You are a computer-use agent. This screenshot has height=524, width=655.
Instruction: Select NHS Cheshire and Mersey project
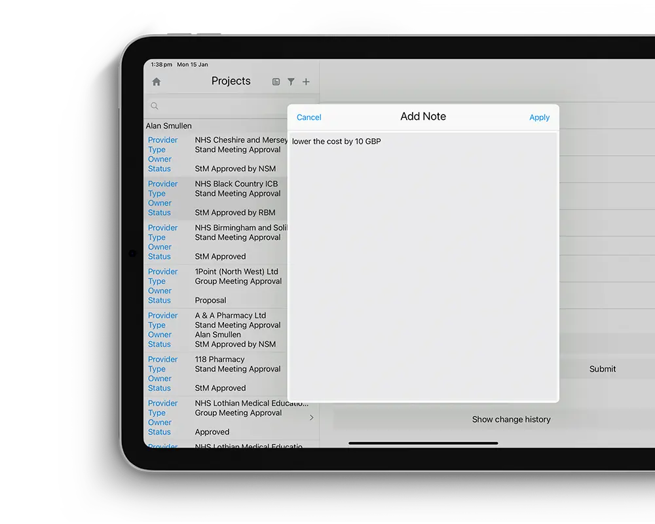click(x=216, y=154)
